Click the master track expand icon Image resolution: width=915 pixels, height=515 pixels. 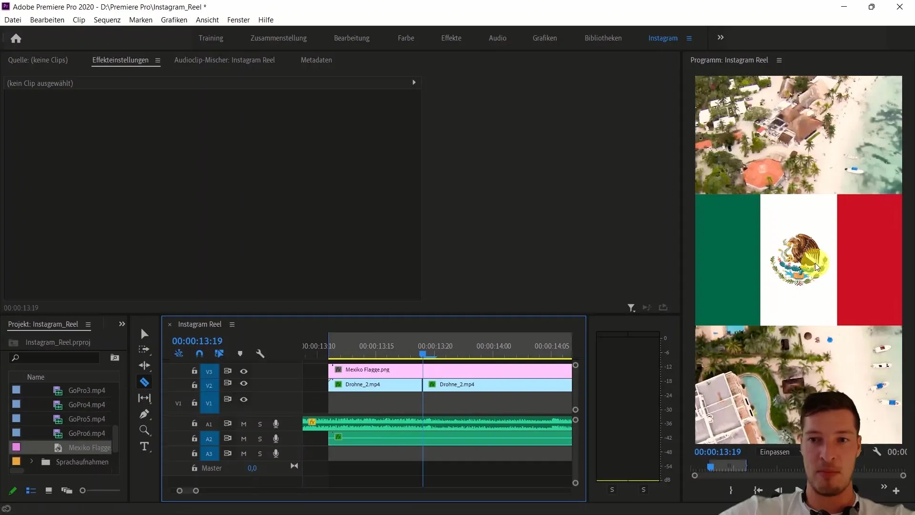coord(295,466)
